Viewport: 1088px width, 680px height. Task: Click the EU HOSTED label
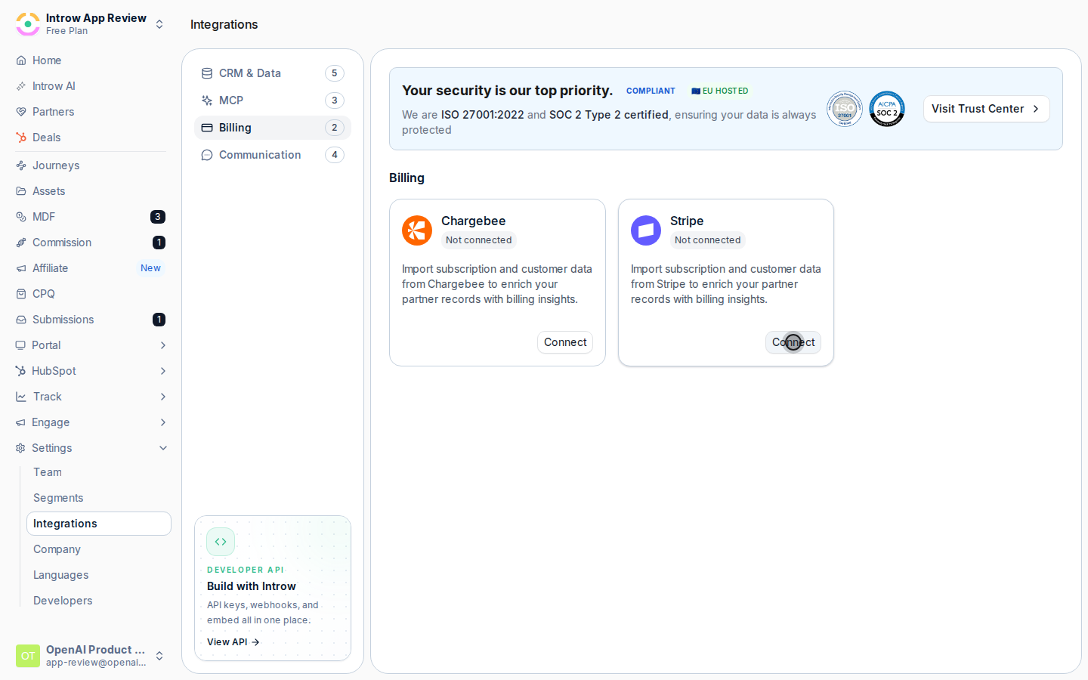pyautogui.click(x=720, y=91)
